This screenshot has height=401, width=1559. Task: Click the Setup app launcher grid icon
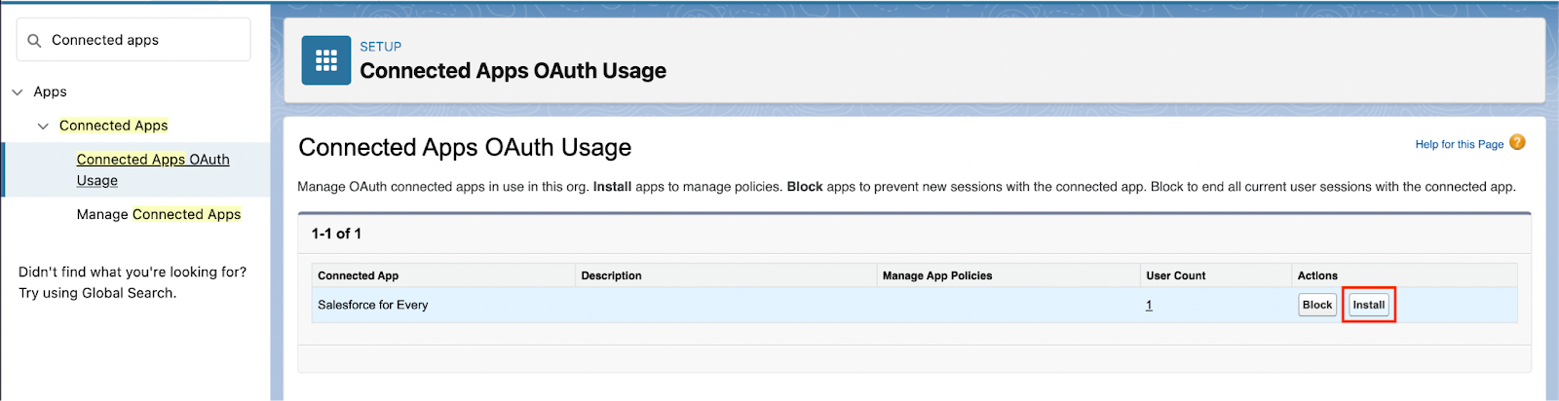[x=326, y=60]
